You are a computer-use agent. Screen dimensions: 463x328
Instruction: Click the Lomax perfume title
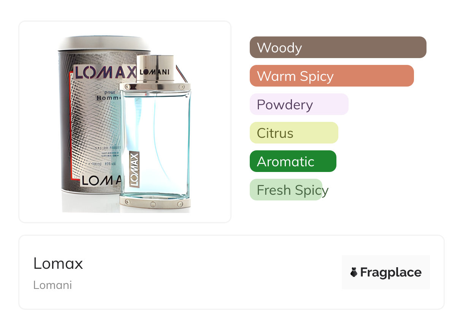pyautogui.click(x=58, y=263)
